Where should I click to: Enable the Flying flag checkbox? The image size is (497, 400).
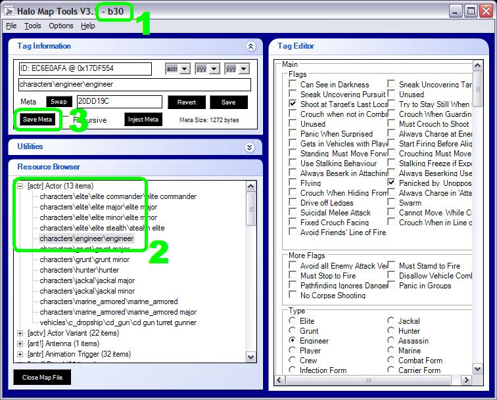(x=293, y=183)
